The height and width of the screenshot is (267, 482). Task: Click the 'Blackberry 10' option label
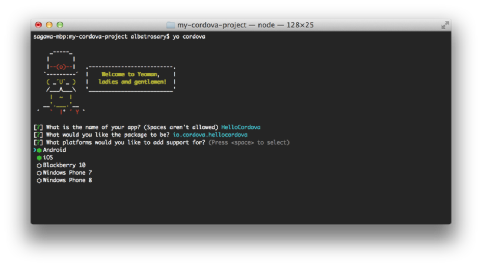click(x=64, y=165)
